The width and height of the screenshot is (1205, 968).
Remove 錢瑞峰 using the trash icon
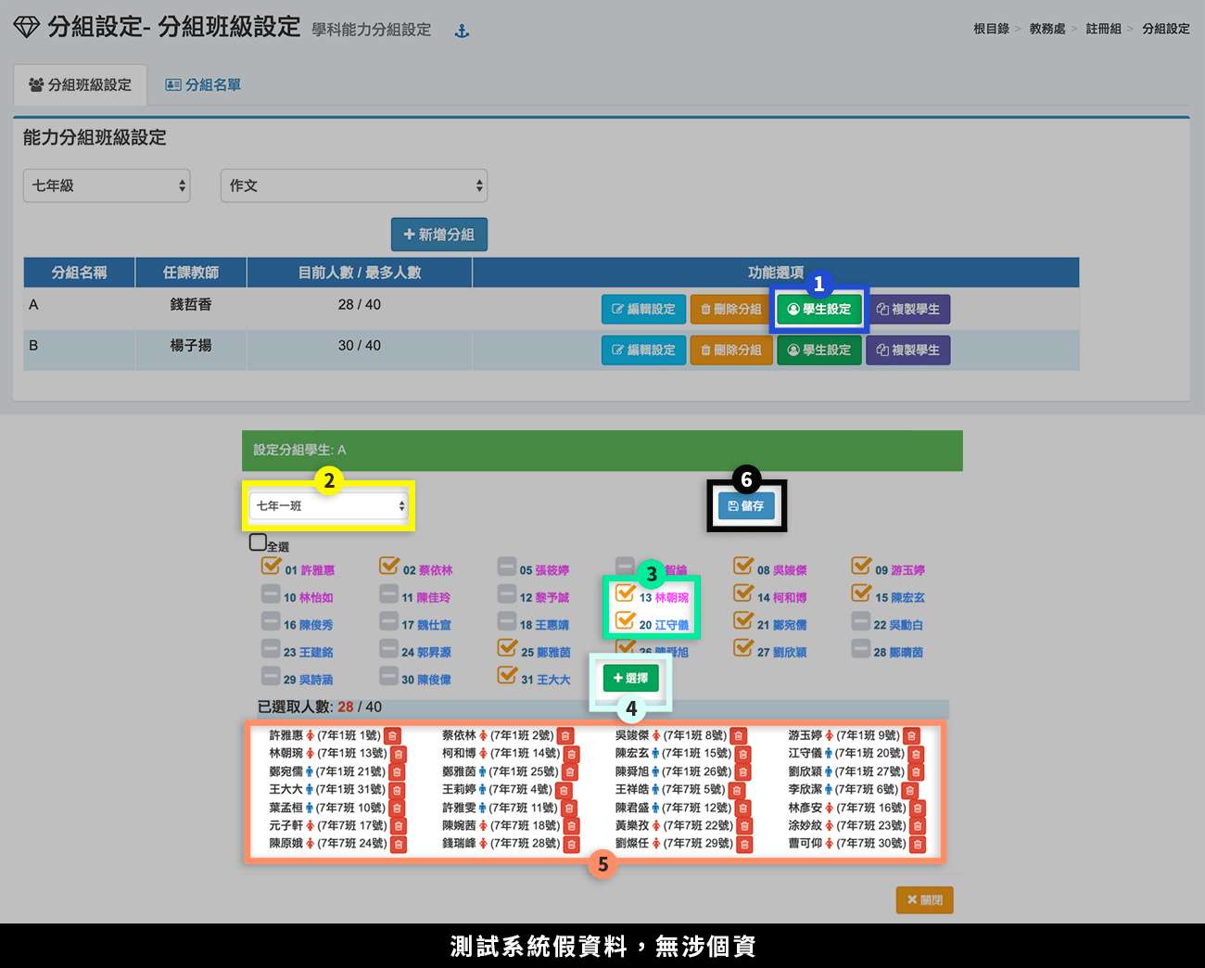tap(572, 845)
